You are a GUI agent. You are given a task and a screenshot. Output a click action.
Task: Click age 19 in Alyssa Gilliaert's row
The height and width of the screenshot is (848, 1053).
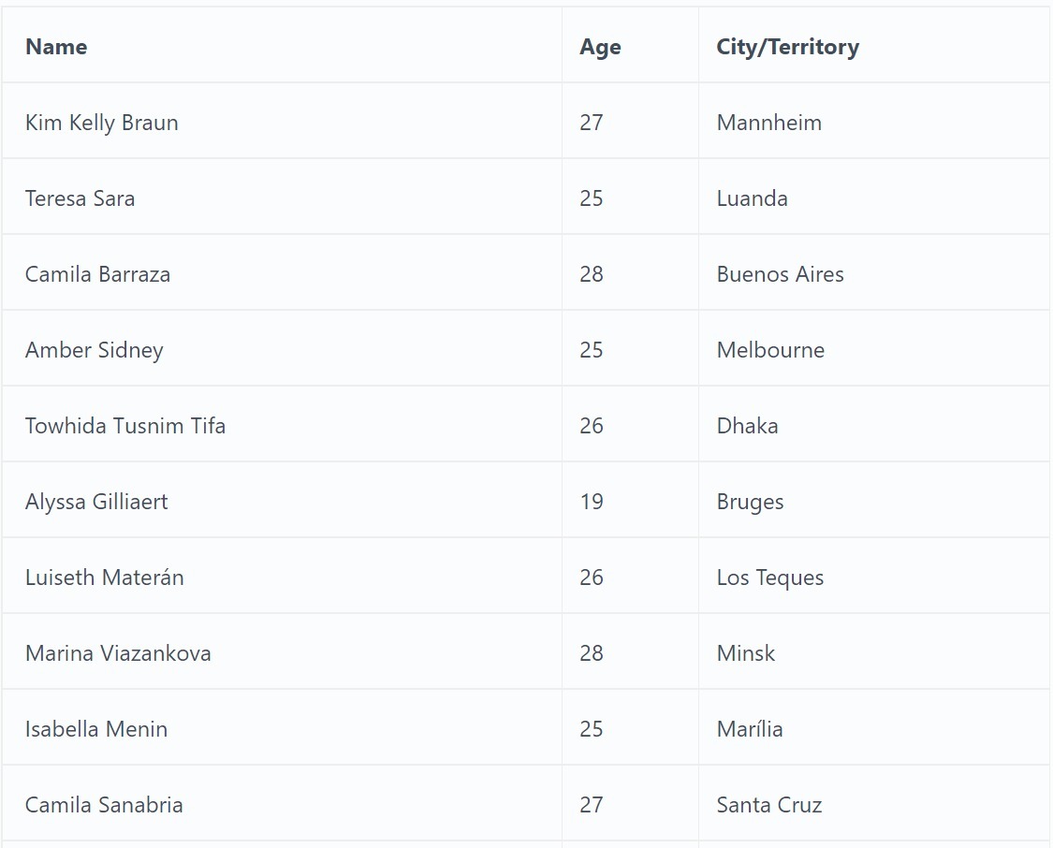coord(592,502)
